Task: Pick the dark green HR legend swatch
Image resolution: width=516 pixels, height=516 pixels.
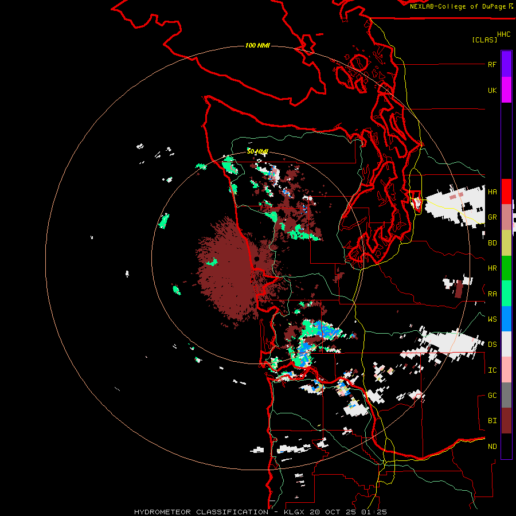Action: (506, 268)
